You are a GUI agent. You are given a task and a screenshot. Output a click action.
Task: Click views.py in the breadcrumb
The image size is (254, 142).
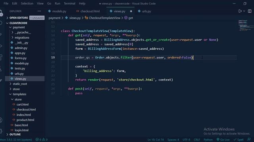pos(75,18)
